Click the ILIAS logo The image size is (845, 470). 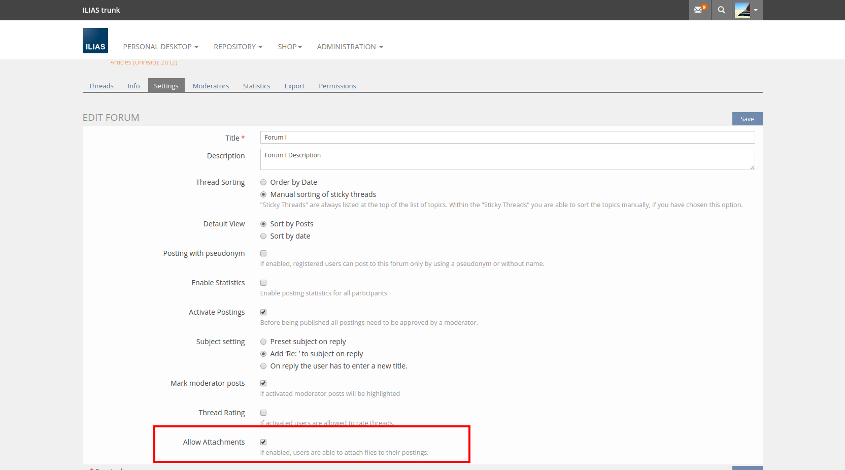click(95, 41)
